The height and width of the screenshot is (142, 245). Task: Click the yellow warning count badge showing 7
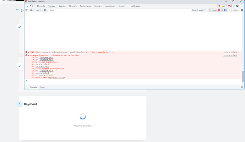tap(224, 6)
